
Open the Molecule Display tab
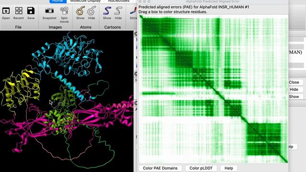(x=85, y=1)
